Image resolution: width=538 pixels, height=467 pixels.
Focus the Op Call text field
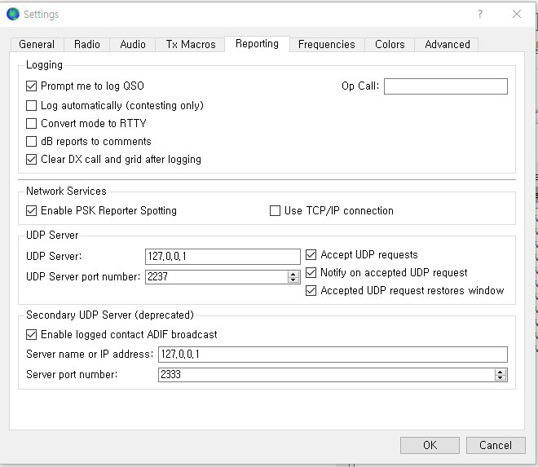click(x=445, y=86)
